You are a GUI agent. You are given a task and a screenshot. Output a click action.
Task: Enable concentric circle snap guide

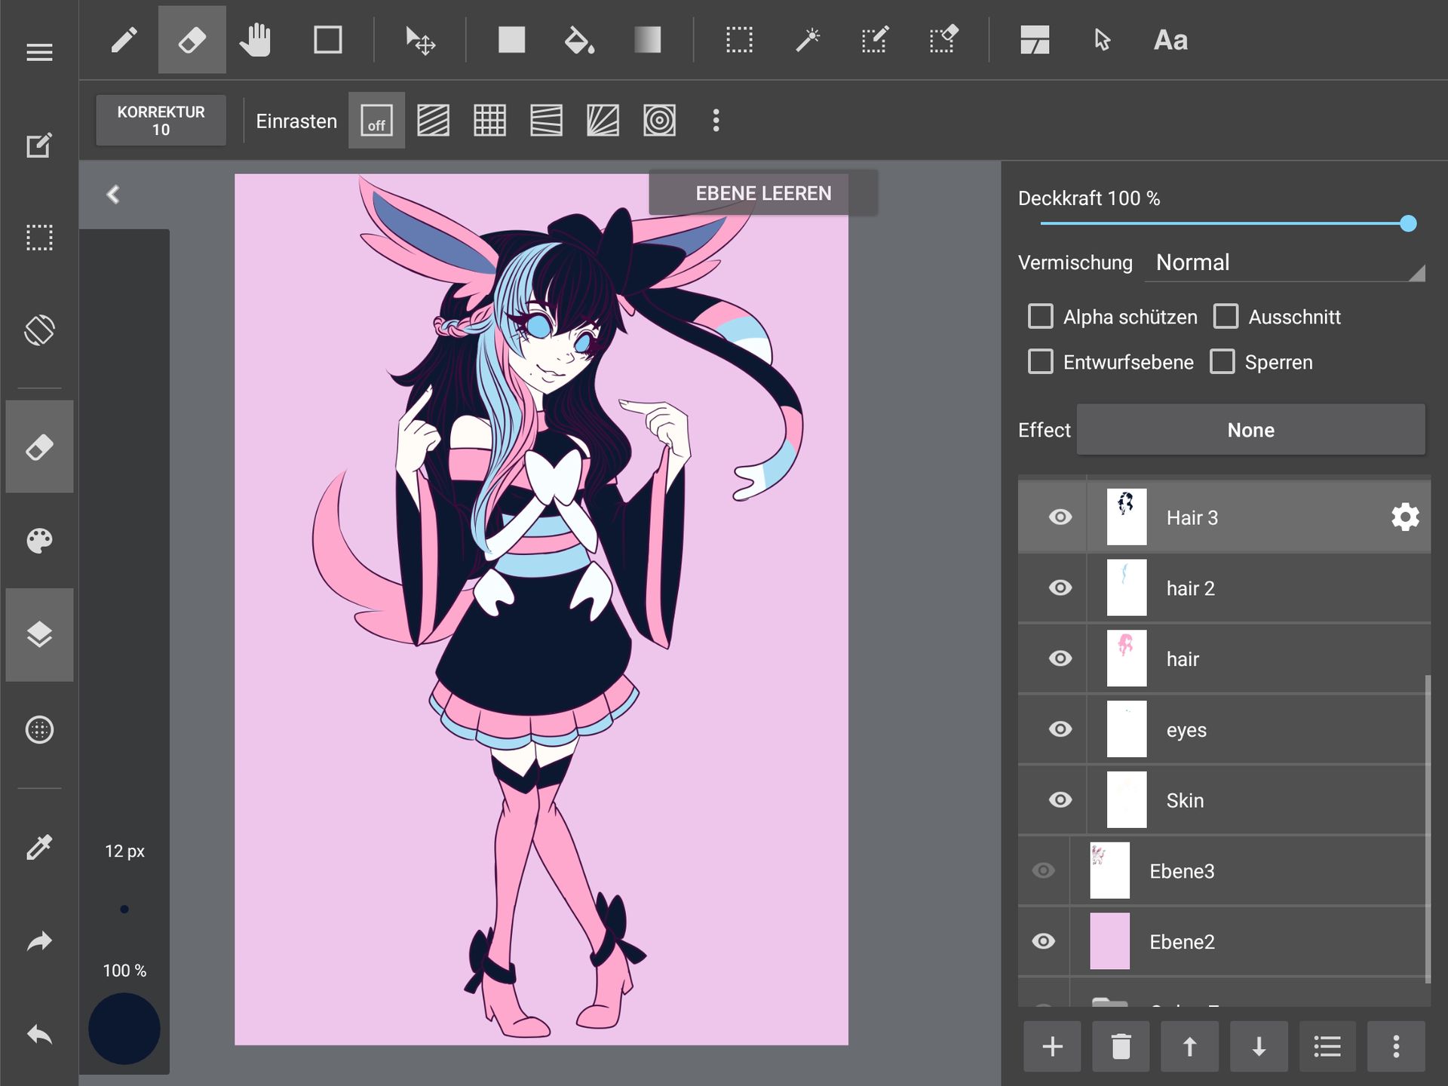click(659, 121)
